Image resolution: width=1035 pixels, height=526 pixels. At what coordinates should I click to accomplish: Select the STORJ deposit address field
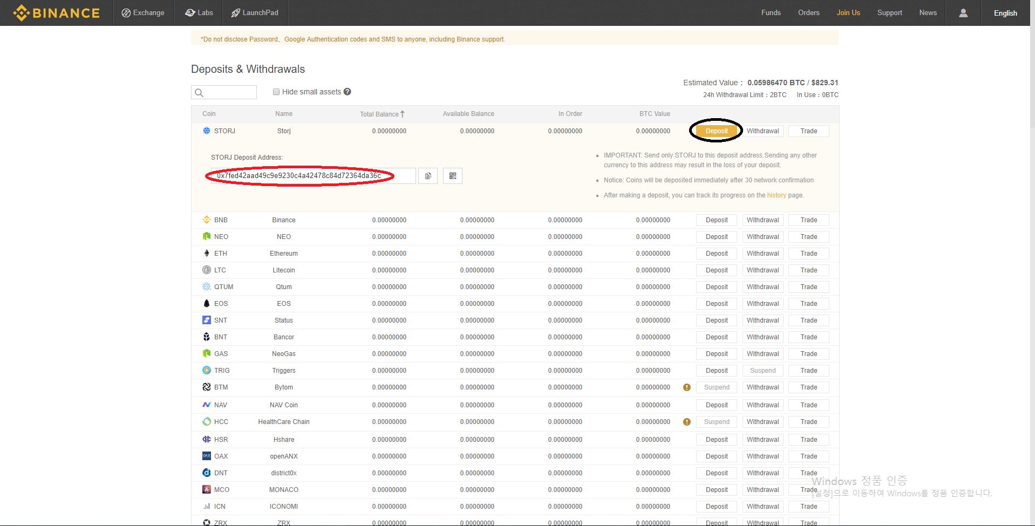click(x=314, y=176)
